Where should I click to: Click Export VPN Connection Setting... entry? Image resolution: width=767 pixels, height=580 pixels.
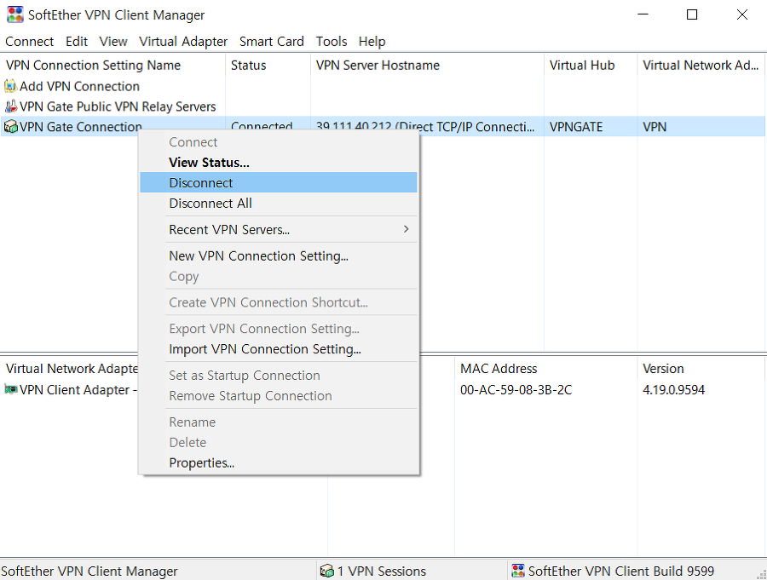[x=279, y=328]
